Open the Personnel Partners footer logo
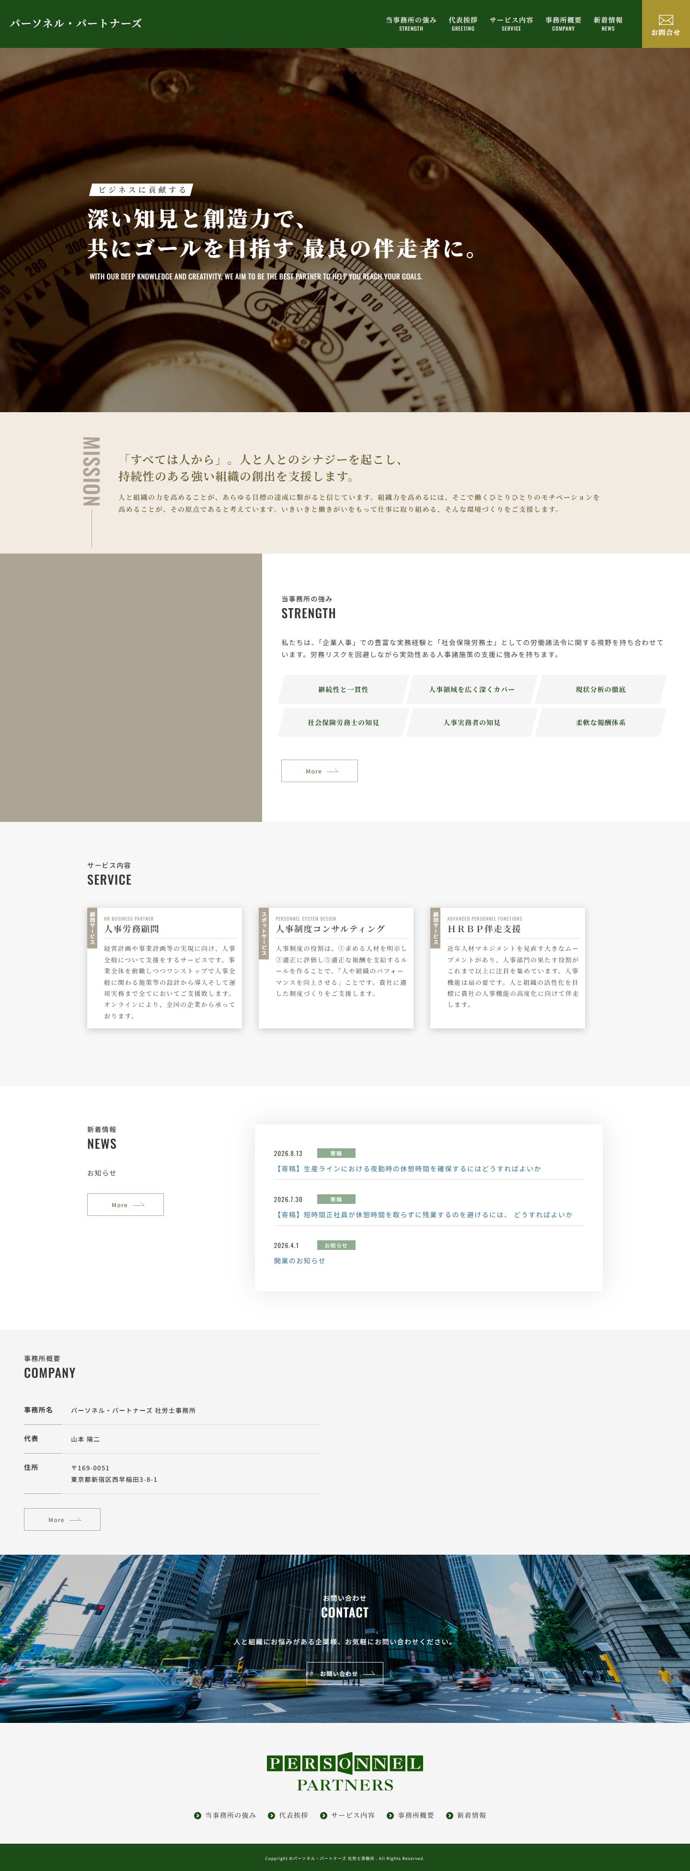This screenshot has width=690, height=1871. pos(345,1772)
